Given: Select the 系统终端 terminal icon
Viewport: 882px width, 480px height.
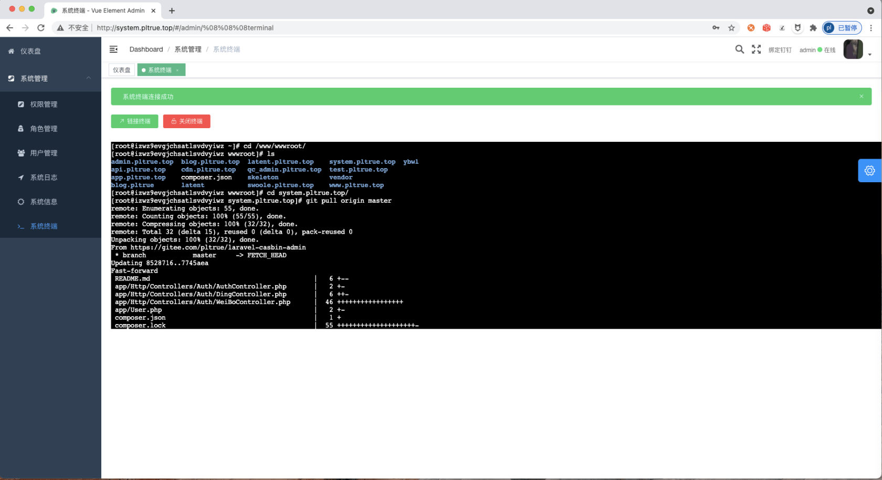Looking at the screenshot, I should pyautogui.click(x=20, y=226).
